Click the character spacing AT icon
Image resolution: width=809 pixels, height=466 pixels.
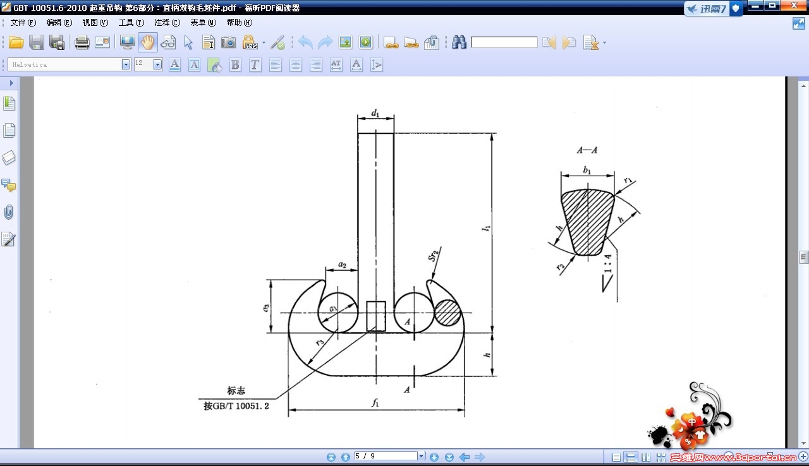coord(336,64)
